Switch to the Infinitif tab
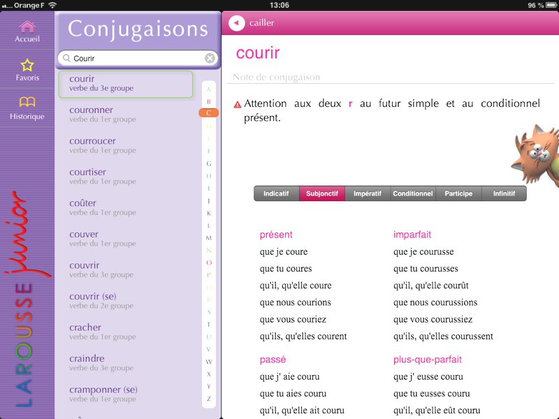Screen dimensions: 559x419 (x=504, y=193)
